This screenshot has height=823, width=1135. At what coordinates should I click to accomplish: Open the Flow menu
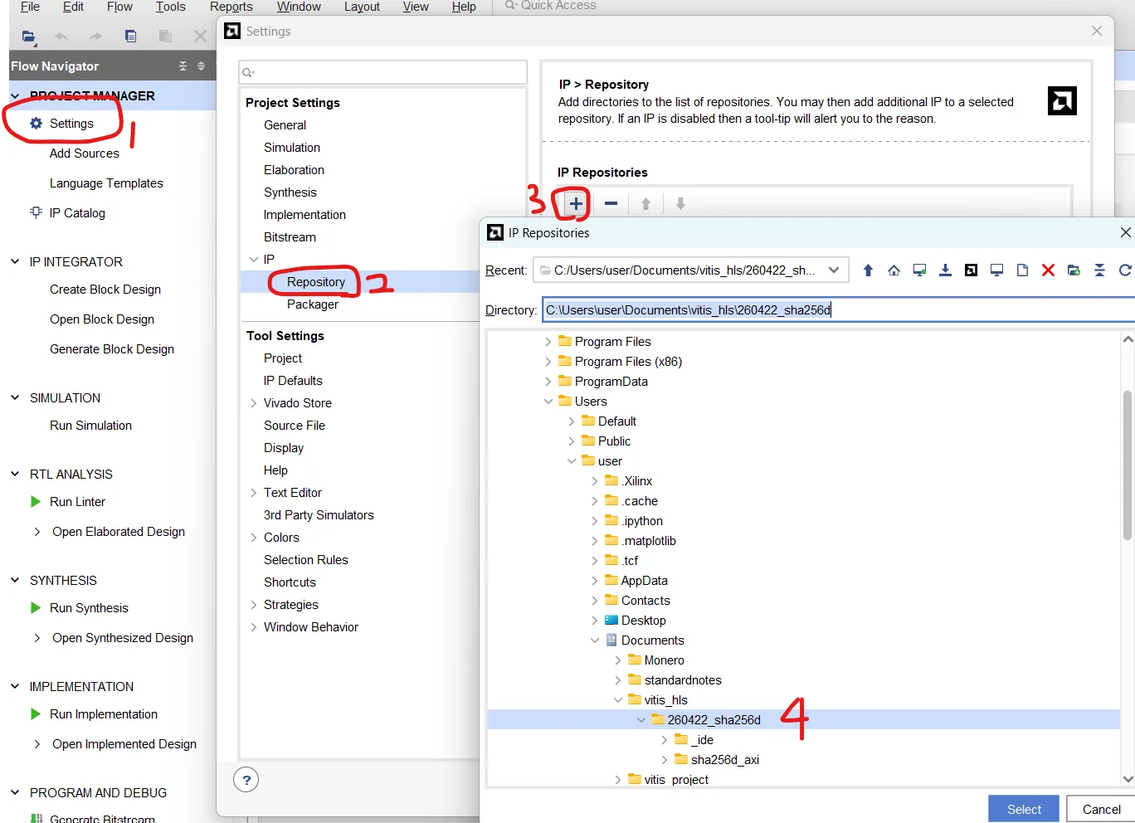click(x=119, y=7)
